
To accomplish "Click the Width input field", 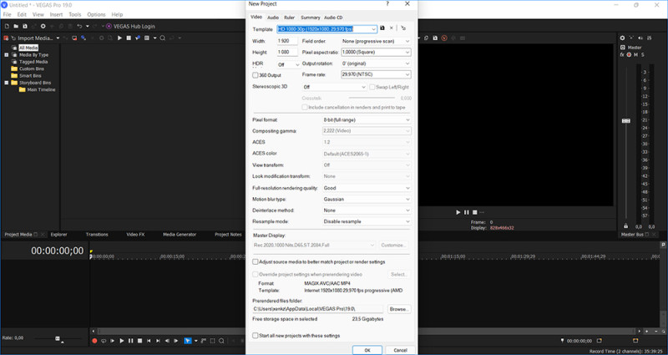I will [x=288, y=41].
